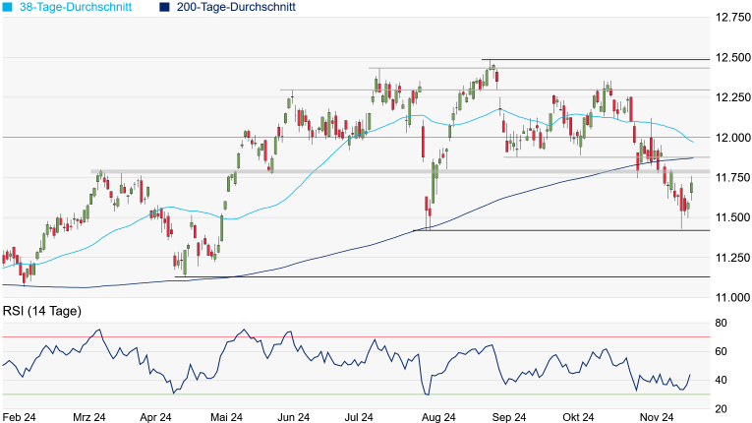
Task: Toggle the 200-Tage-Durchschnitt legend label
Action: [235, 7]
